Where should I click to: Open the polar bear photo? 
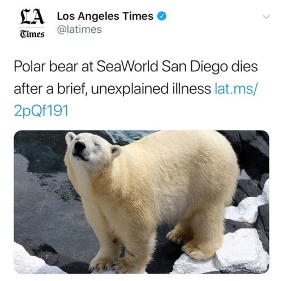coord(141,202)
